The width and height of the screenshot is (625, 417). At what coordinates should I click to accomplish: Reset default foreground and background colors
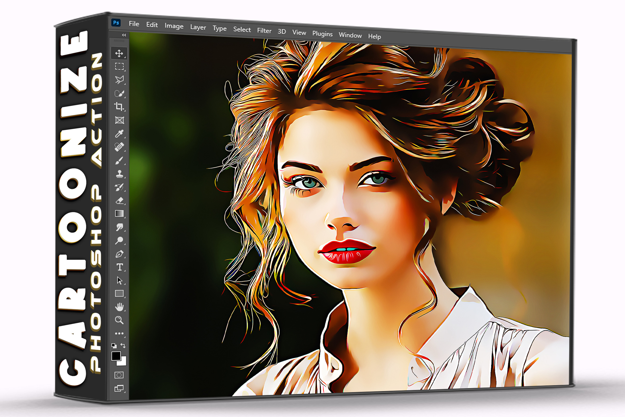(114, 345)
